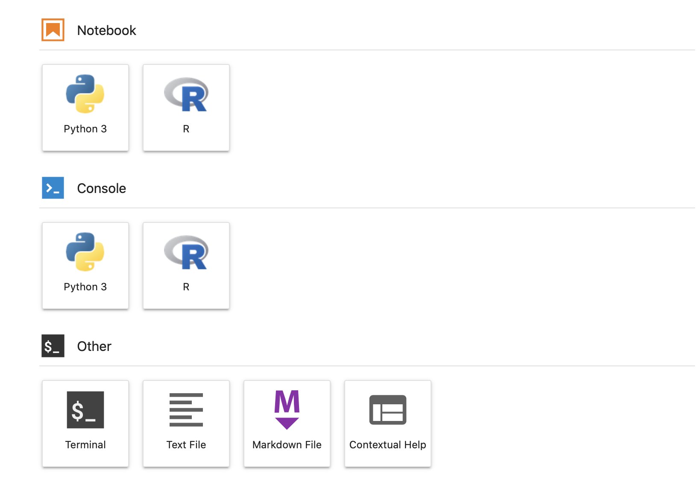698x485 pixels.
Task: Open a new Terminal
Action: (85, 424)
